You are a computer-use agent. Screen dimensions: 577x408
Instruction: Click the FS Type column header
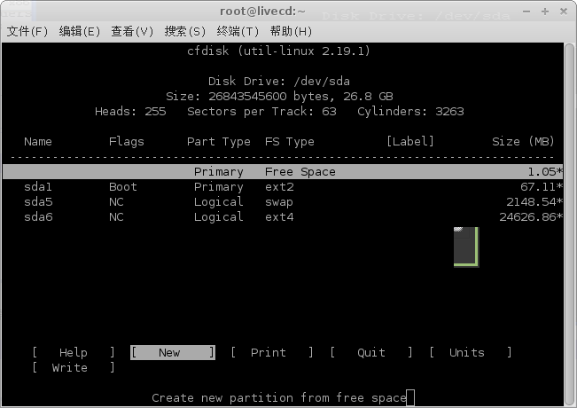(x=290, y=142)
